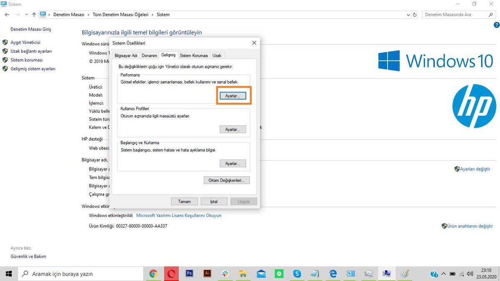Viewport: 500px width, 281px height.
Task: Expand the address bar history dropdown
Action: [x=408, y=15]
